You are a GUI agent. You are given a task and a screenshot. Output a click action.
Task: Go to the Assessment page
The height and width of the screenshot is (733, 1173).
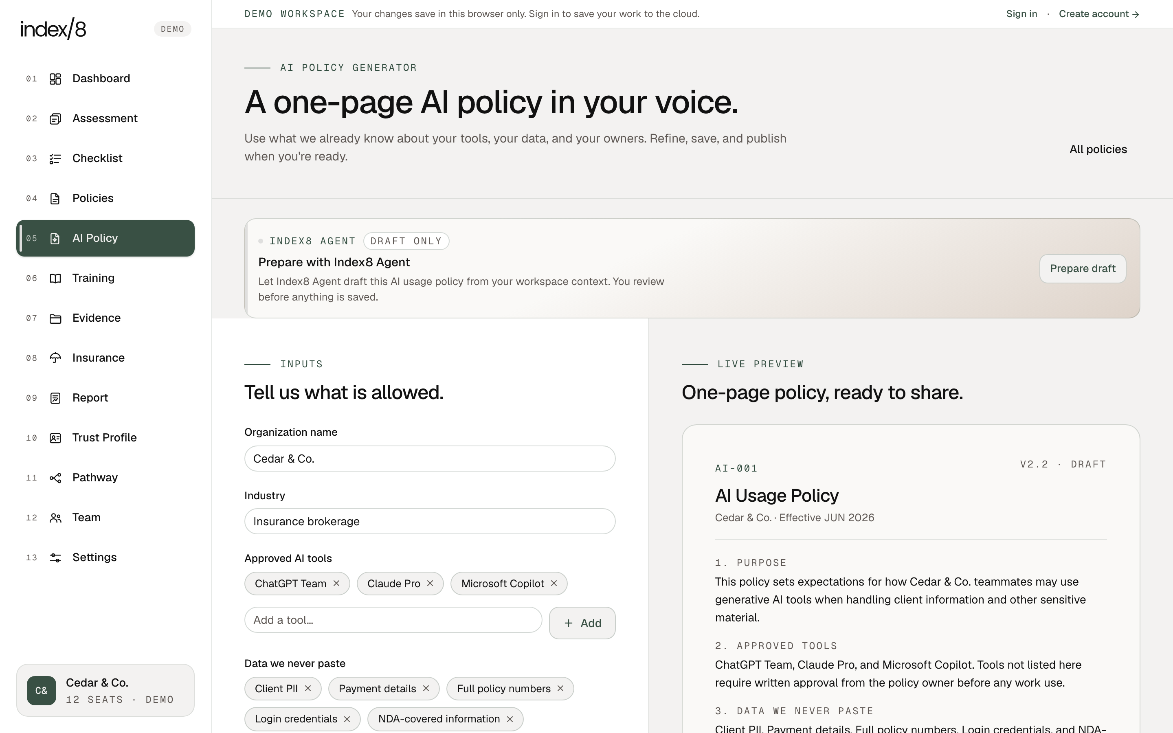(x=105, y=119)
